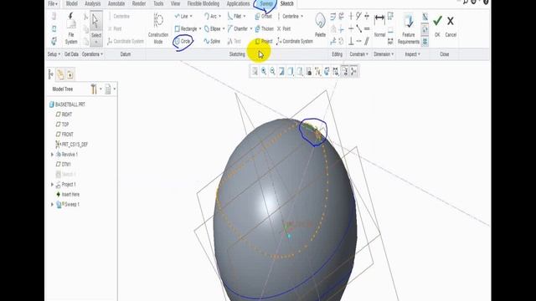Click the Project tool in Sketching
The width and height of the screenshot is (536, 301).
(264, 41)
